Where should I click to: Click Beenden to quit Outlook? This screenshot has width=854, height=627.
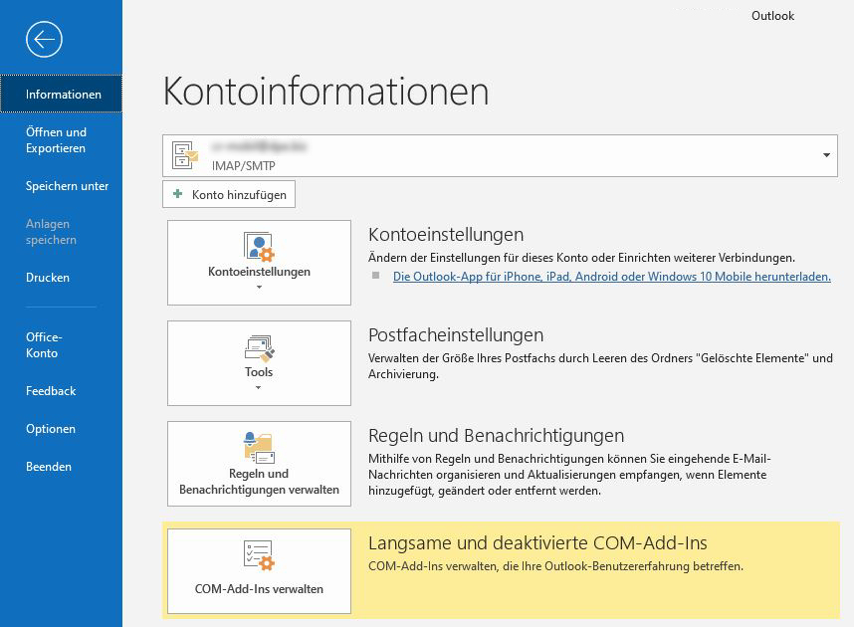pyautogui.click(x=49, y=467)
